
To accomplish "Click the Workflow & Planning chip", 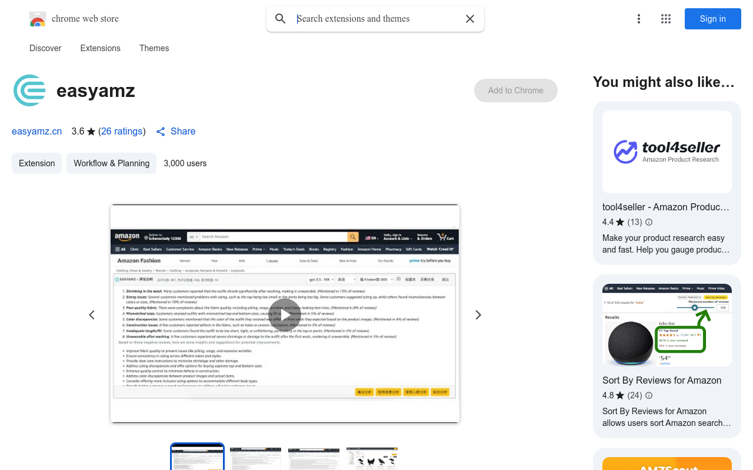I will [111, 163].
